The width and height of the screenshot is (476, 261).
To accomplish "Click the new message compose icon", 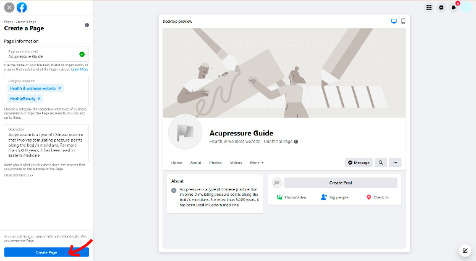I will [x=465, y=250].
